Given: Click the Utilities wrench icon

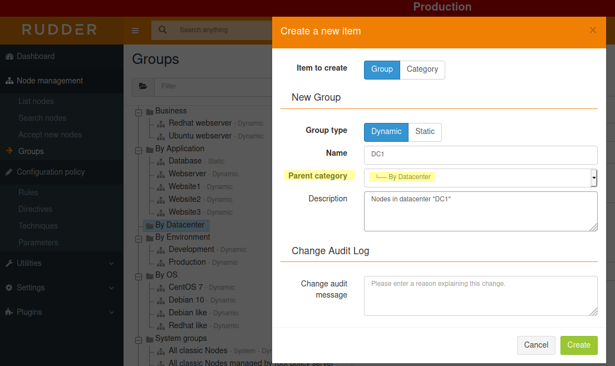Looking at the screenshot, I should [9, 263].
